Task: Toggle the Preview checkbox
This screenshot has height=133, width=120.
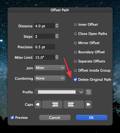Action: 12,118
